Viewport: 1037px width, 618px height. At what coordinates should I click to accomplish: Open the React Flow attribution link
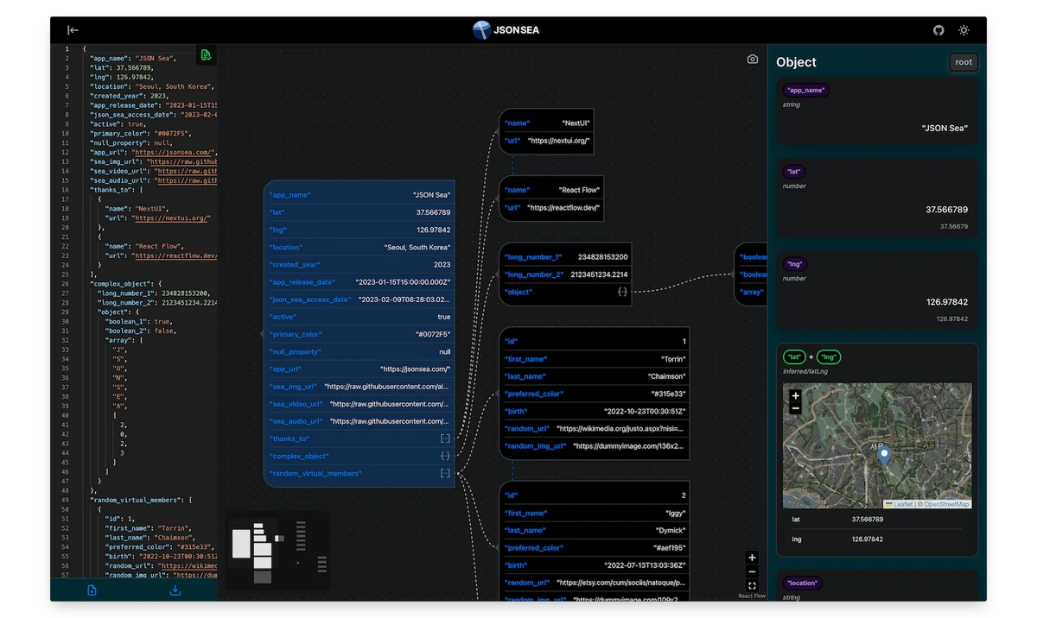[752, 596]
